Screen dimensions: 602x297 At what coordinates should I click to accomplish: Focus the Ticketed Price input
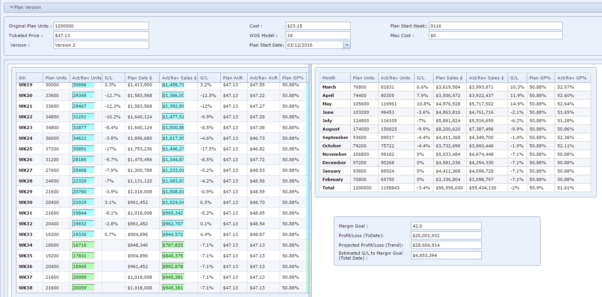click(x=101, y=36)
